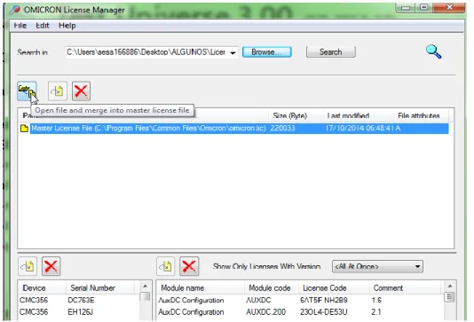Screen dimensions: 474x322
Task: Click the yellow file icon of the Master License File row
Action: [x=24, y=129]
